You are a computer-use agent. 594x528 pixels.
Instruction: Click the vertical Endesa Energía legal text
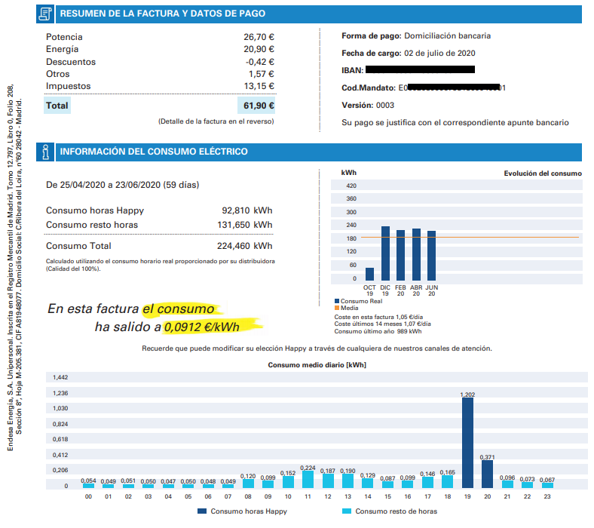pos(15,272)
